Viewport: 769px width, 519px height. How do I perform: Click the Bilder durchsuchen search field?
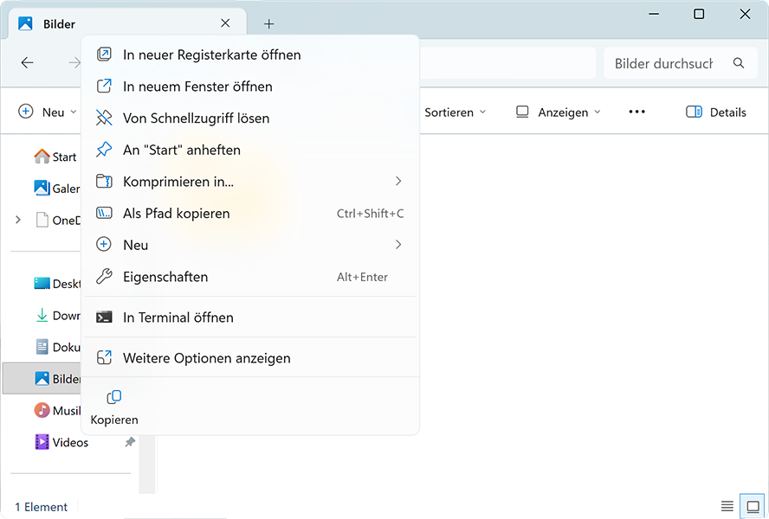pyautogui.click(x=662, y=63)
